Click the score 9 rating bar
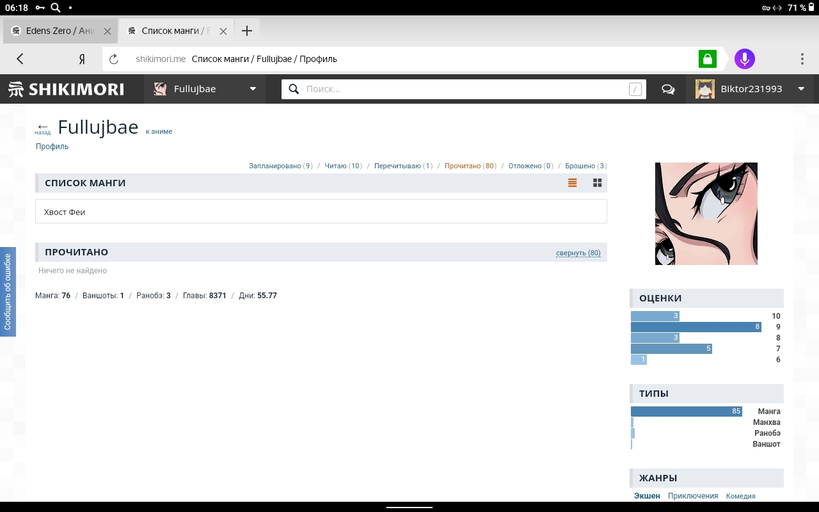Screen dimensions: 819x512 click(696, 327)
